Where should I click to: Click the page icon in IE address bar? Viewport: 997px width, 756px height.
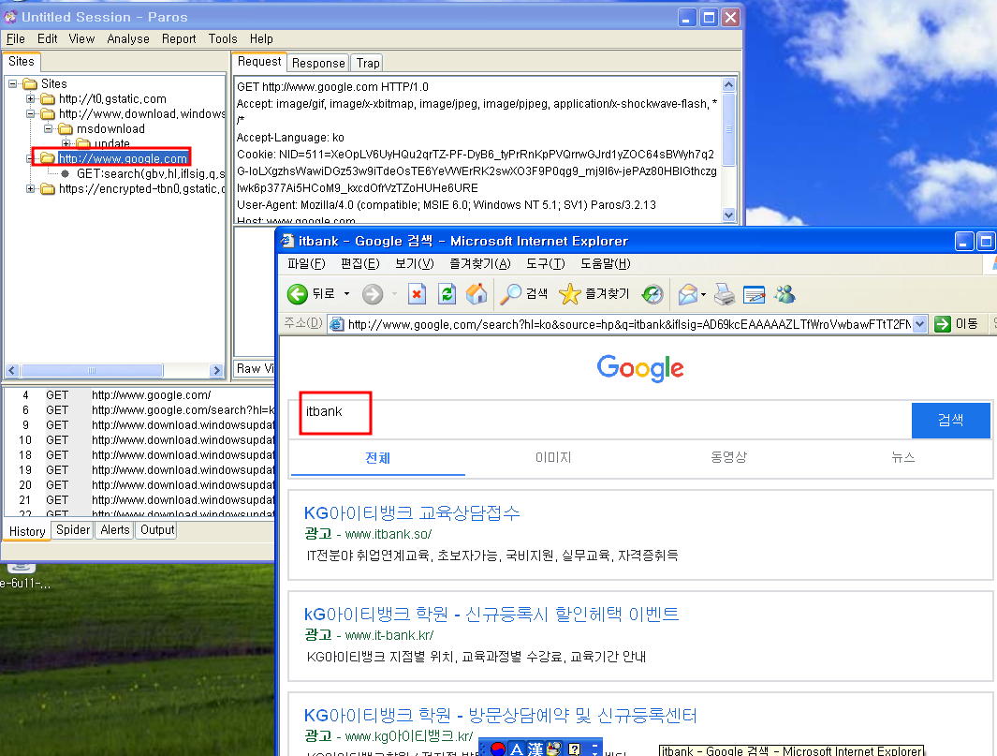point(337,324)
